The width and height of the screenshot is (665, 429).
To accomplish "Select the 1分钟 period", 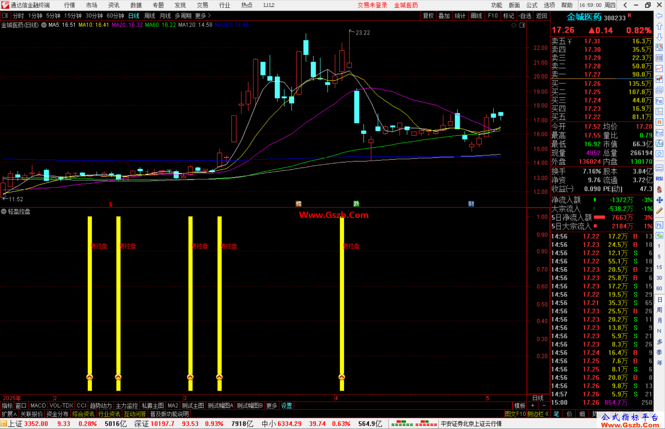I will (35, 16).
